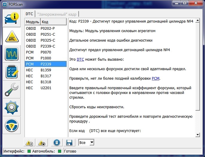The height and width of the screenshot is (157, 205).
Task: Maximize the FORScan window
Action: [x=184, y=3]
